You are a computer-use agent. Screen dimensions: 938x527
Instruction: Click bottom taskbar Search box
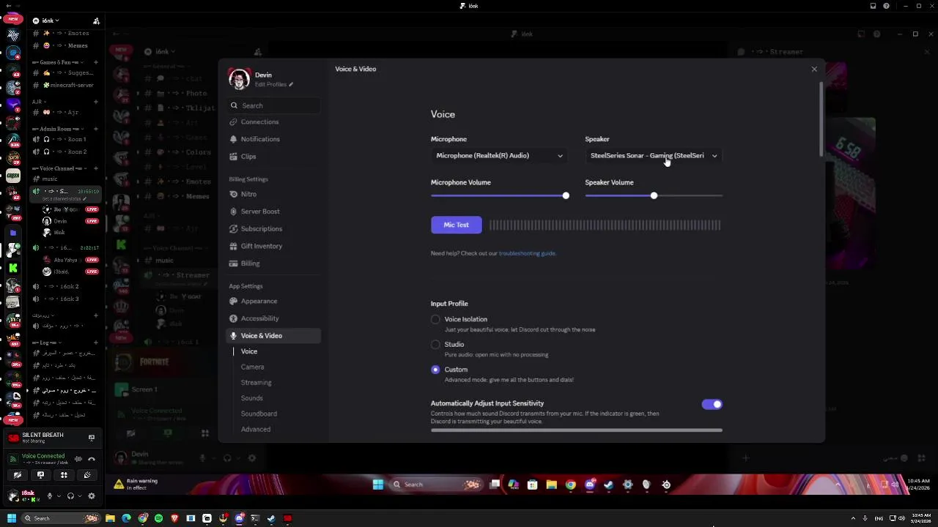tap(61, 518)
